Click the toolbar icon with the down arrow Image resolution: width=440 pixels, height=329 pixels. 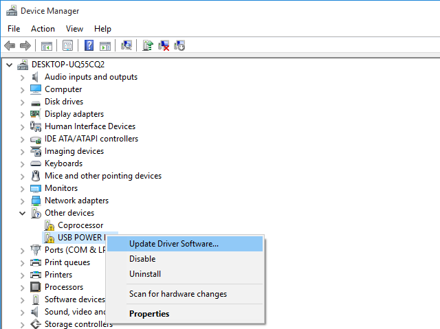click(x=179, y=46)
